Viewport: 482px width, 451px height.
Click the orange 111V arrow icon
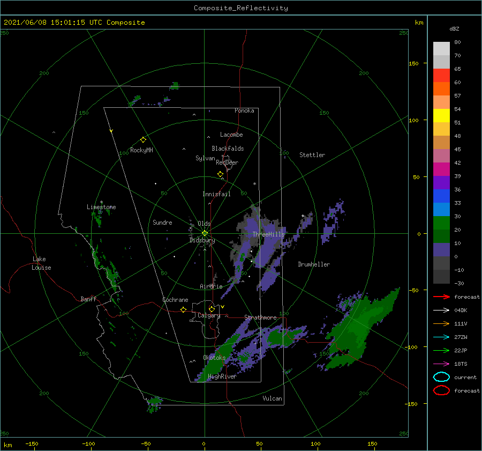coord(441,323)
